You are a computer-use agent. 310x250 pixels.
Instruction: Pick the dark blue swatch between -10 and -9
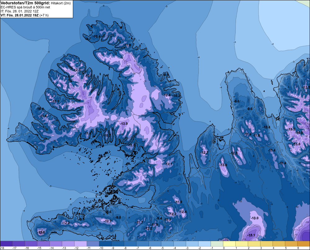click(x=105, y=244)
